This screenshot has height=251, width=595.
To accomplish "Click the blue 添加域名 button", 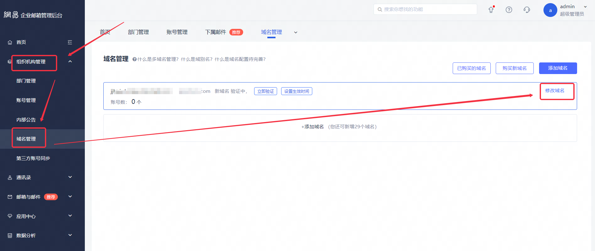I will pyautogui.click(x=558, y=68).
